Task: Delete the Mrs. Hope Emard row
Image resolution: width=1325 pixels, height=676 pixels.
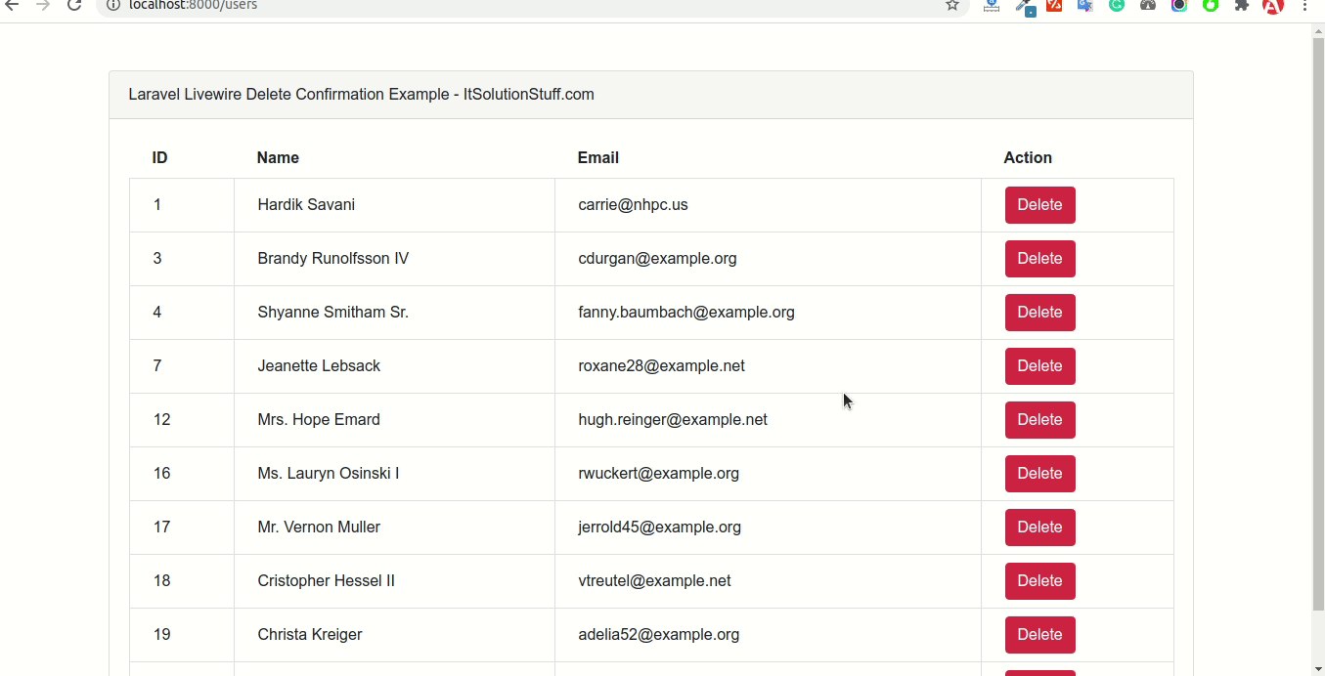Action: coord(1039,420)
